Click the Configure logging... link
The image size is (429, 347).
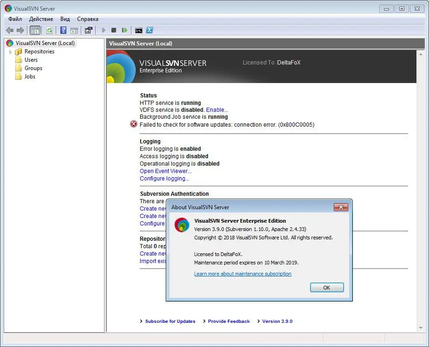[x=164, y=179]
